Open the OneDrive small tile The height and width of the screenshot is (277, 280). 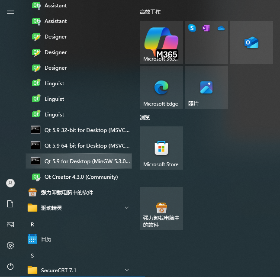221,28
